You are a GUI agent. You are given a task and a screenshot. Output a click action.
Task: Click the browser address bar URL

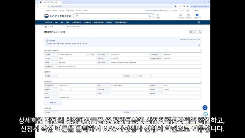point(56,6)
